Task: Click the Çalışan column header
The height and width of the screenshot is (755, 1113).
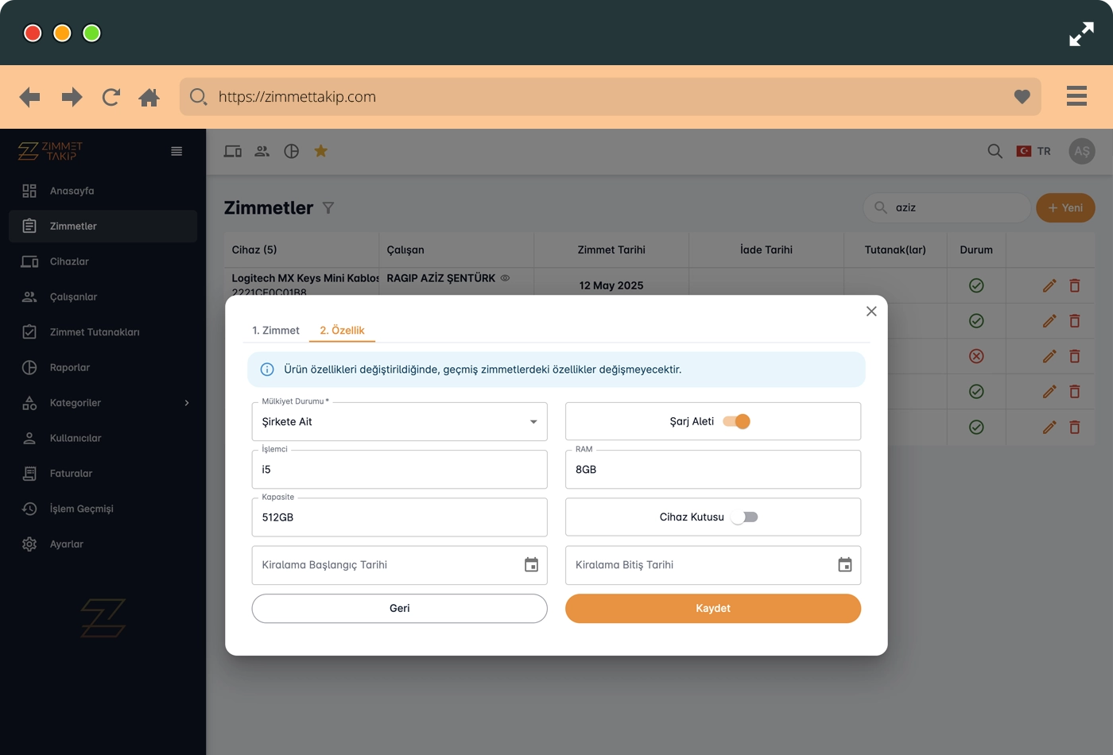Action: 456,250
